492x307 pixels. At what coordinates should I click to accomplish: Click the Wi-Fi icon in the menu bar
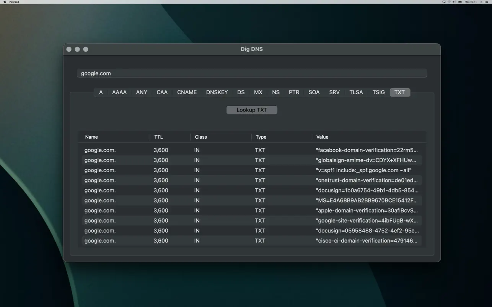449,2
